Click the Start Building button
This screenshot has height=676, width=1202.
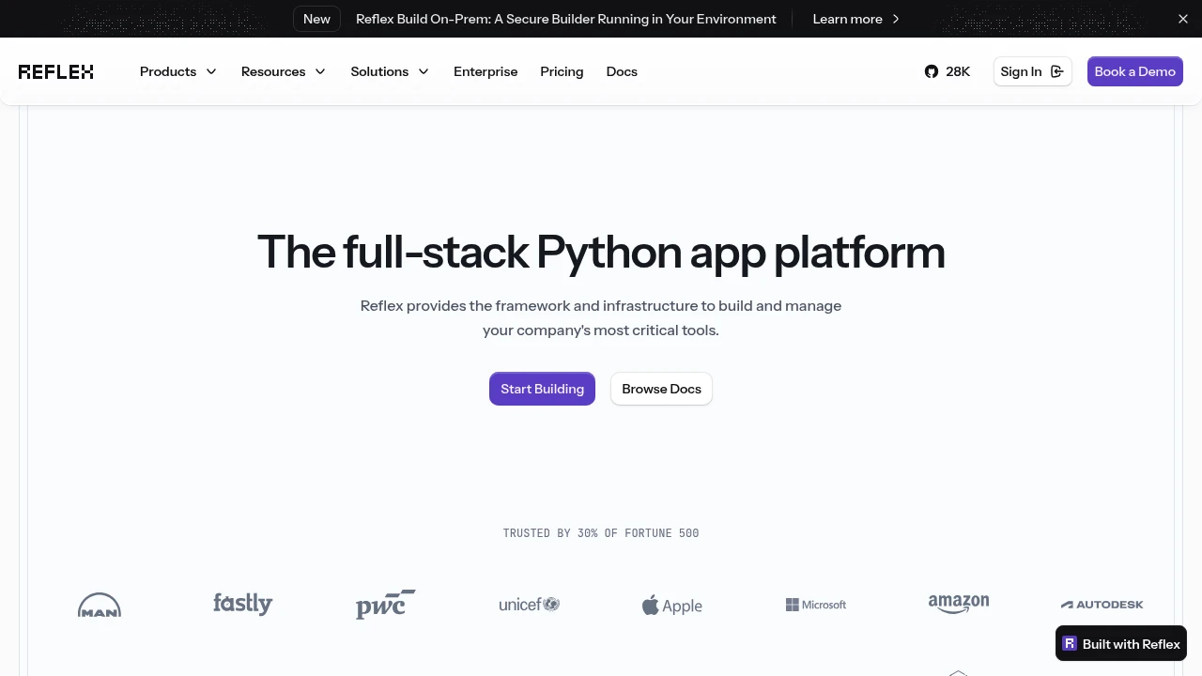(542, 389)
